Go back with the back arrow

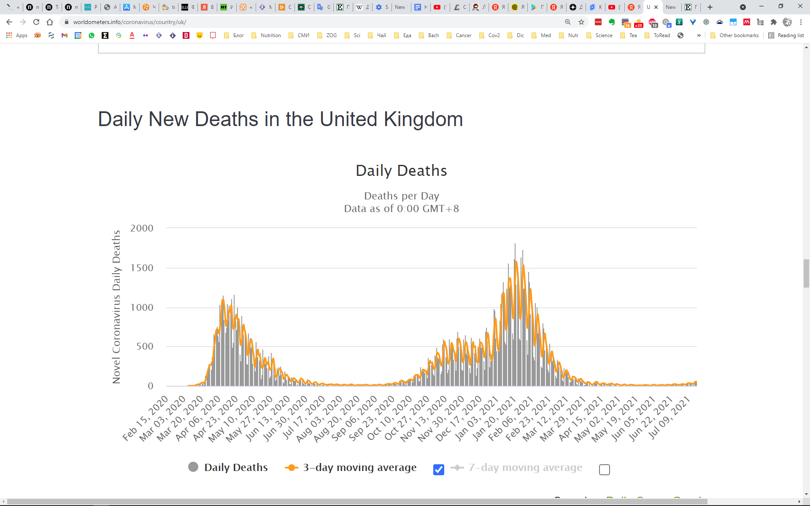[x=9, y=22]
